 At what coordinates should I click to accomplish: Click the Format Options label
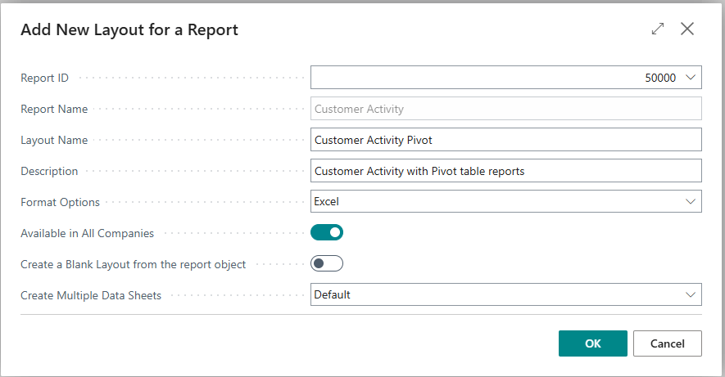60,202
